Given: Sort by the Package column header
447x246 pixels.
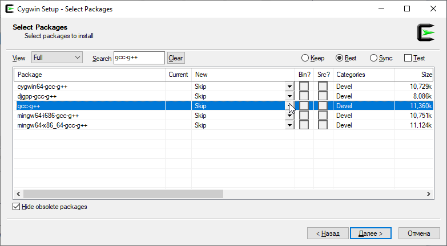Looking at the screenshot, I should pos(89,75).
